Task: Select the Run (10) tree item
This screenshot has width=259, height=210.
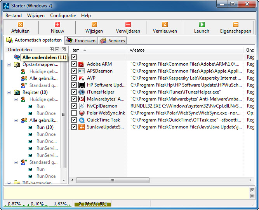Action: click(x=45, y=127)
